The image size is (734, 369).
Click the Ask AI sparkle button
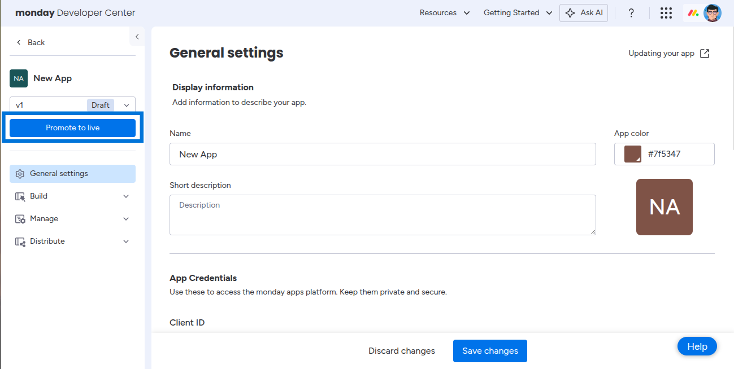(x=584, y=13)
